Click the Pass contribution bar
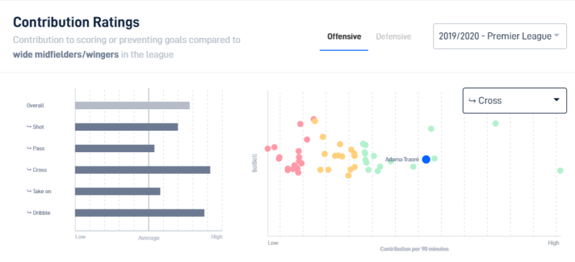Viewport: 575px width, 262px height. coord(115,149)
